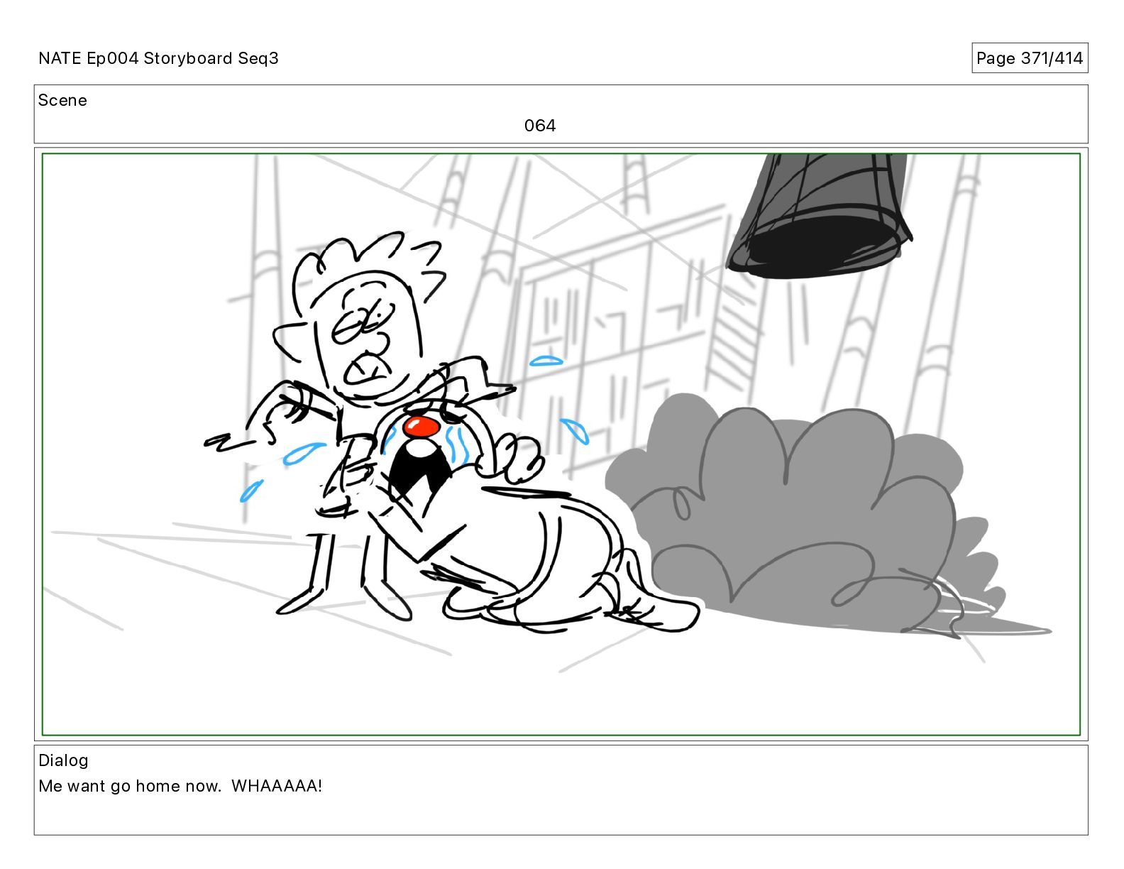Click the 'Page 371/414' indicator box
The height and width of the screenshot is (869, 1124).
tap(1030, 58)
